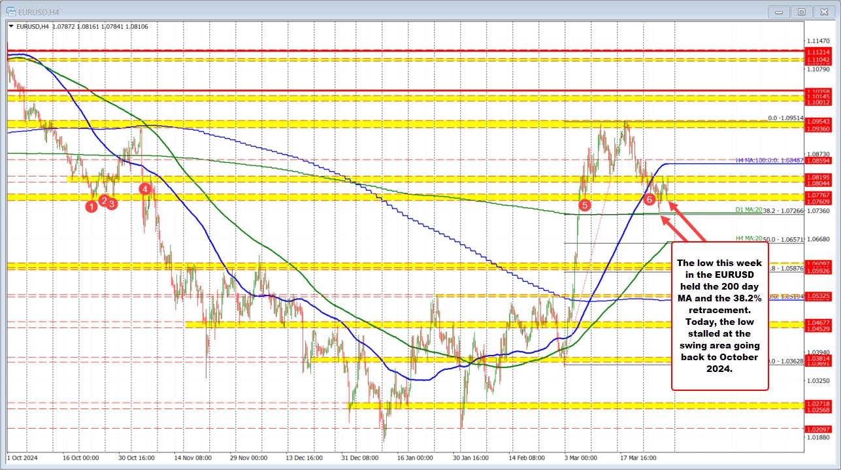Select the red circled marker numbered 4

click(x=145, y=188)
